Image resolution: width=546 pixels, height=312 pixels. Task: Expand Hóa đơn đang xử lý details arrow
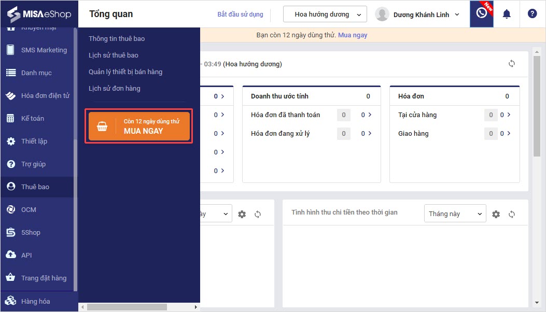click(x=370, y=133)
